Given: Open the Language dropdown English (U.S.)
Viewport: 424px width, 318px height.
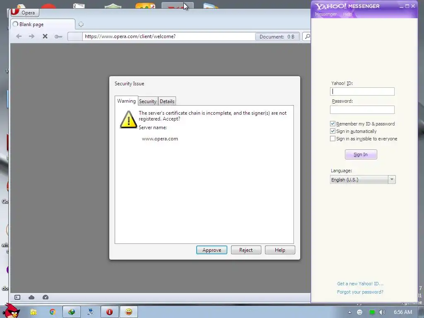Looking at the screenshot, I should pos(363,180).
